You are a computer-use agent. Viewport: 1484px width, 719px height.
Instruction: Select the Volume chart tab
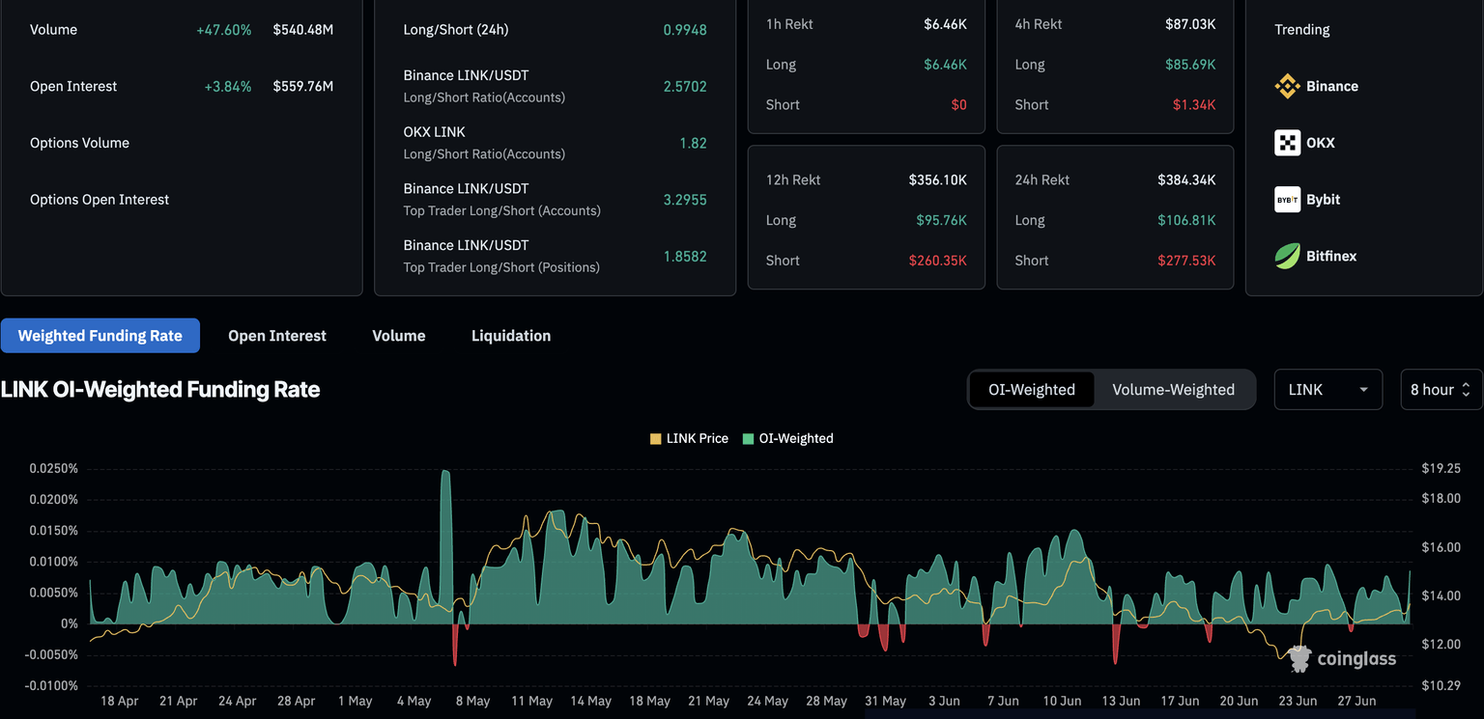[x=399, y=336]
